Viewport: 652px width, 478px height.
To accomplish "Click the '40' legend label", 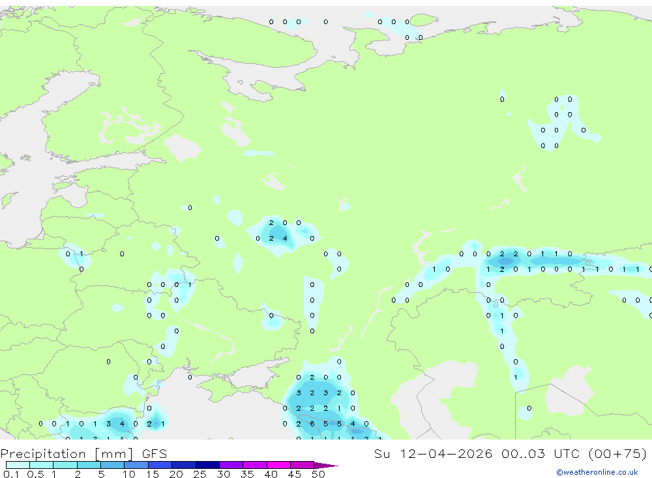I will click(271, 474).
